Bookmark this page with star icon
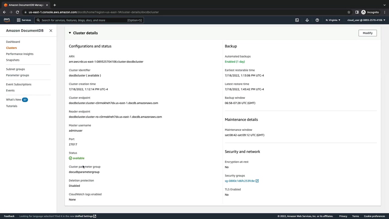Screen dimensions: 389x219 [x=349, y=12]
